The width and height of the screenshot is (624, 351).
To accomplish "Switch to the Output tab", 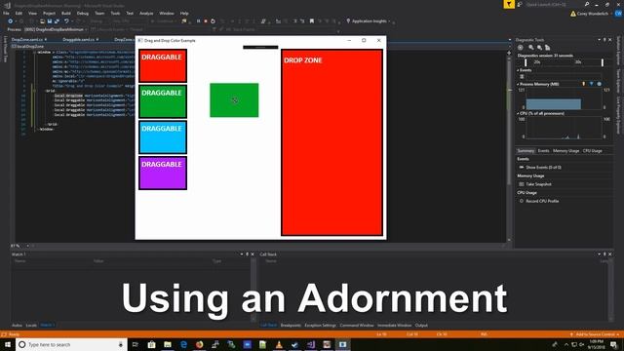I will tap(421, 325).
